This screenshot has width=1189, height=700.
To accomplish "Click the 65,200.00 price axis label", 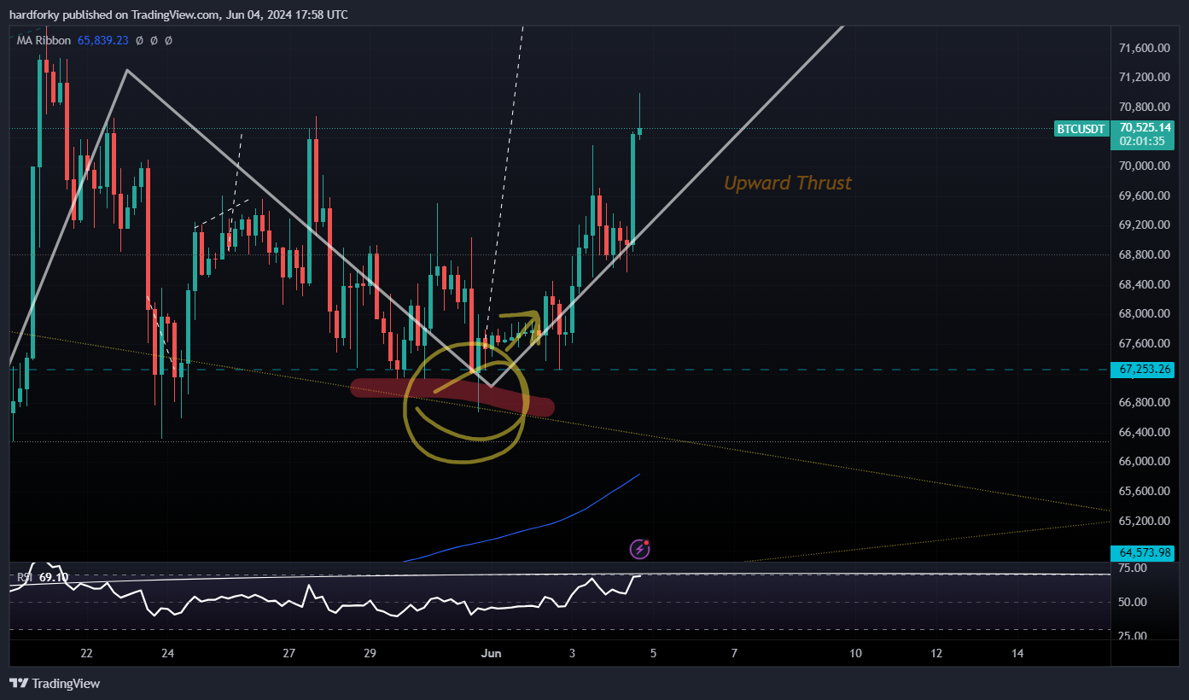I will [x=1144, y=521].
